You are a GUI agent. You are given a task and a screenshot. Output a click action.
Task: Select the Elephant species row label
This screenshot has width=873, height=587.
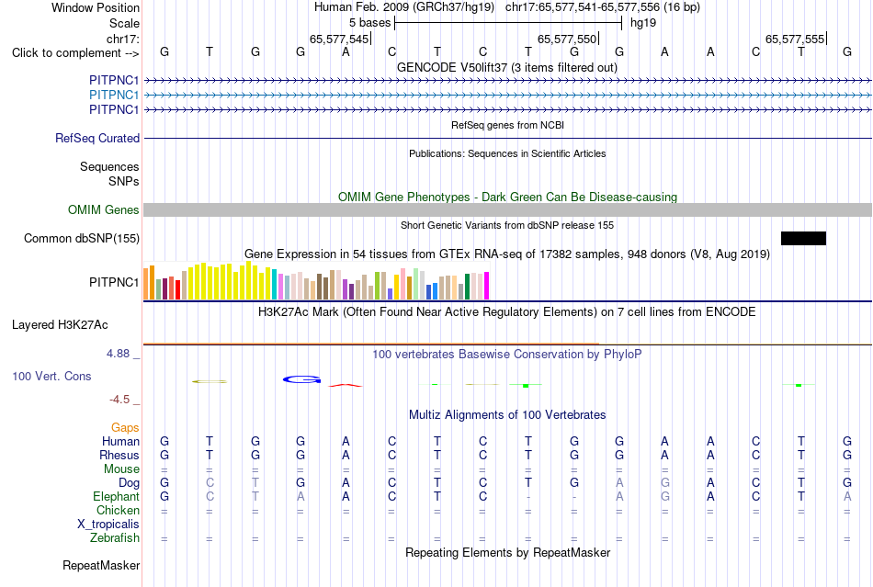tap(116, 496)
